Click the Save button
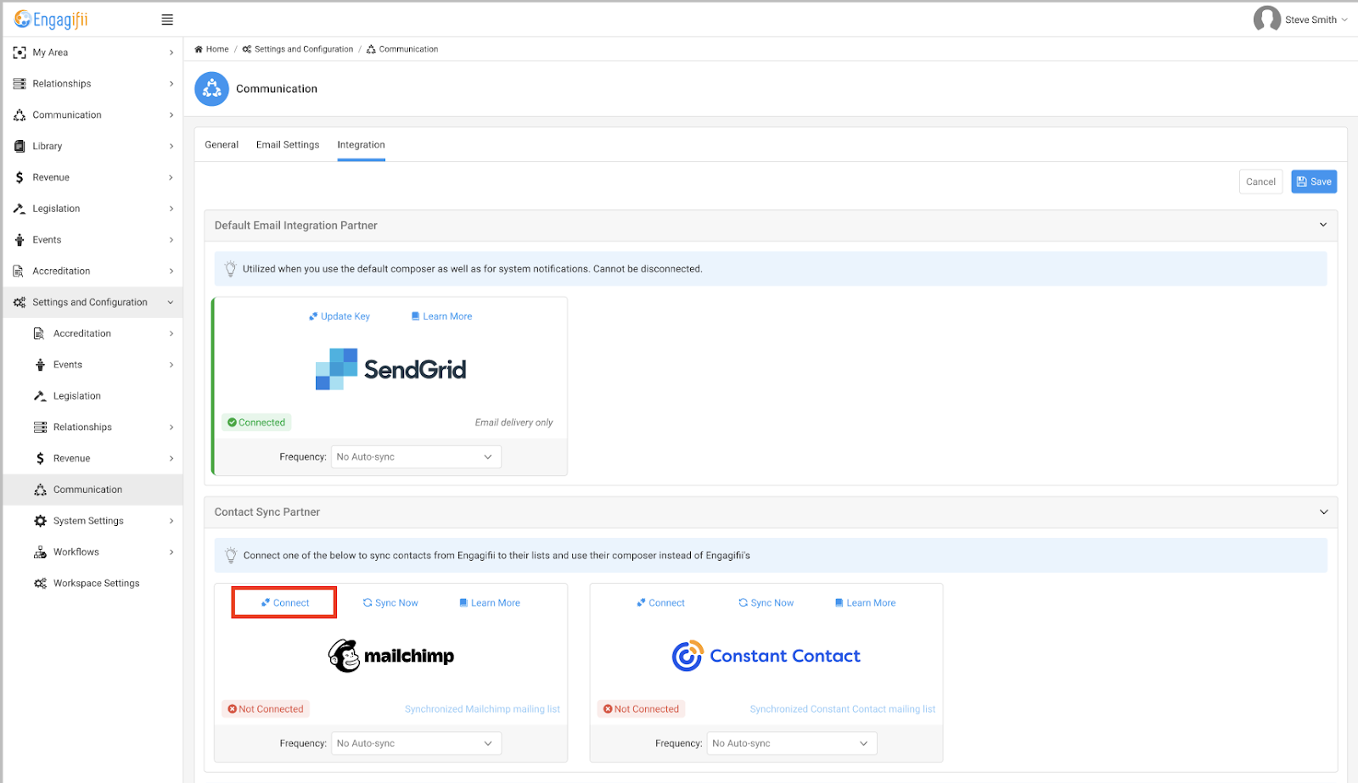Viewport: 1358px width, 783px height. 1314,182
